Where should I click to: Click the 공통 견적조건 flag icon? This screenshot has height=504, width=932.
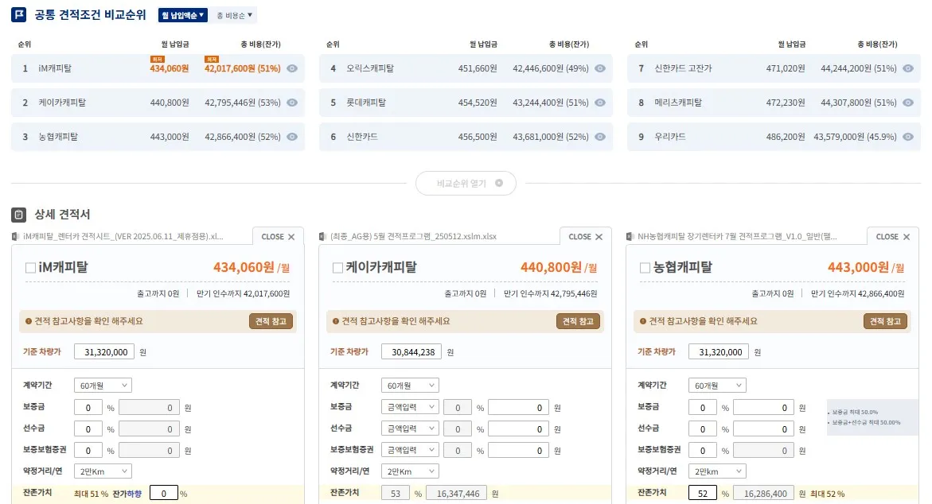(18, 15)
